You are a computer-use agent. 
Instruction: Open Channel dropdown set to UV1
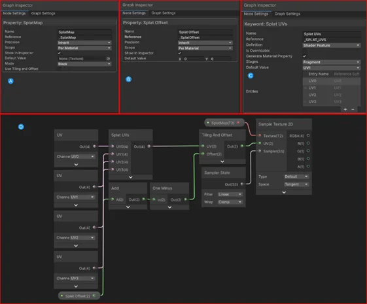(x=82, y=197)
